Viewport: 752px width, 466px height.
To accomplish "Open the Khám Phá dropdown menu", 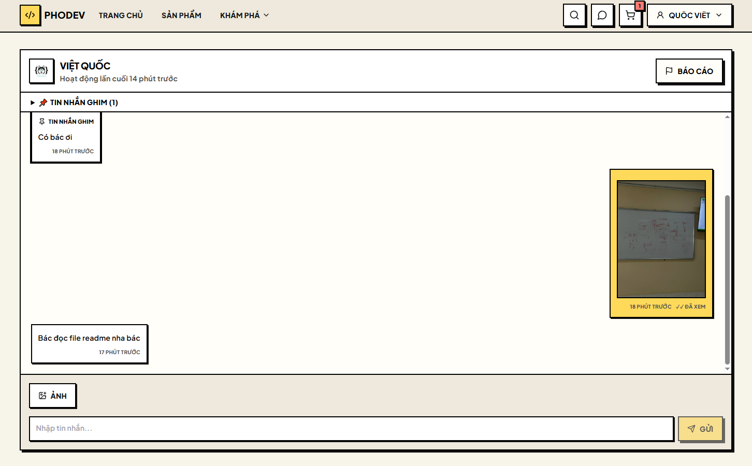I will point(244,16).
